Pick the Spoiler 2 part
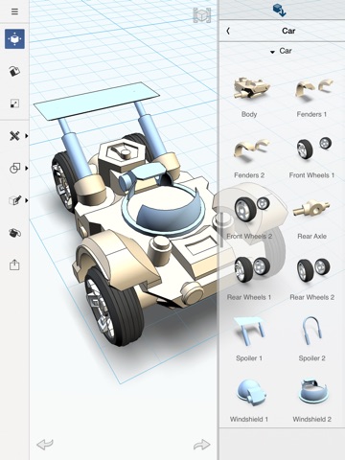This screenshot has height=460, width=345. click(311, 338)
